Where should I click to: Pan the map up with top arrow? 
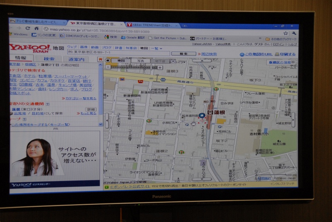point(202,61)
